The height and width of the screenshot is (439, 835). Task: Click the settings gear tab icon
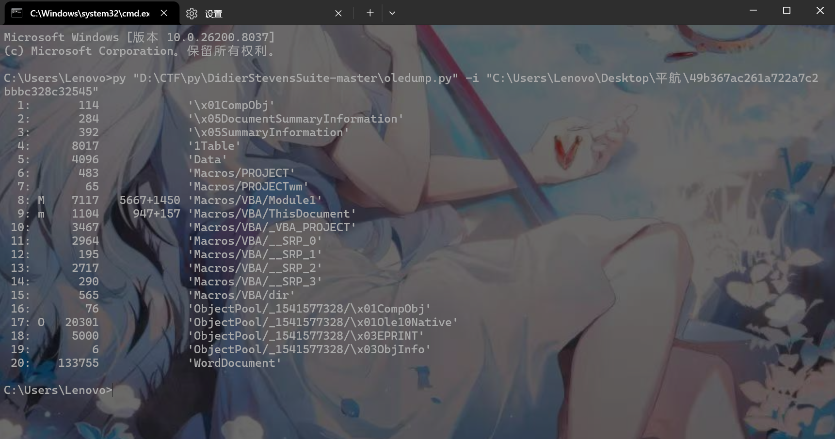click(x=192, y=14)
